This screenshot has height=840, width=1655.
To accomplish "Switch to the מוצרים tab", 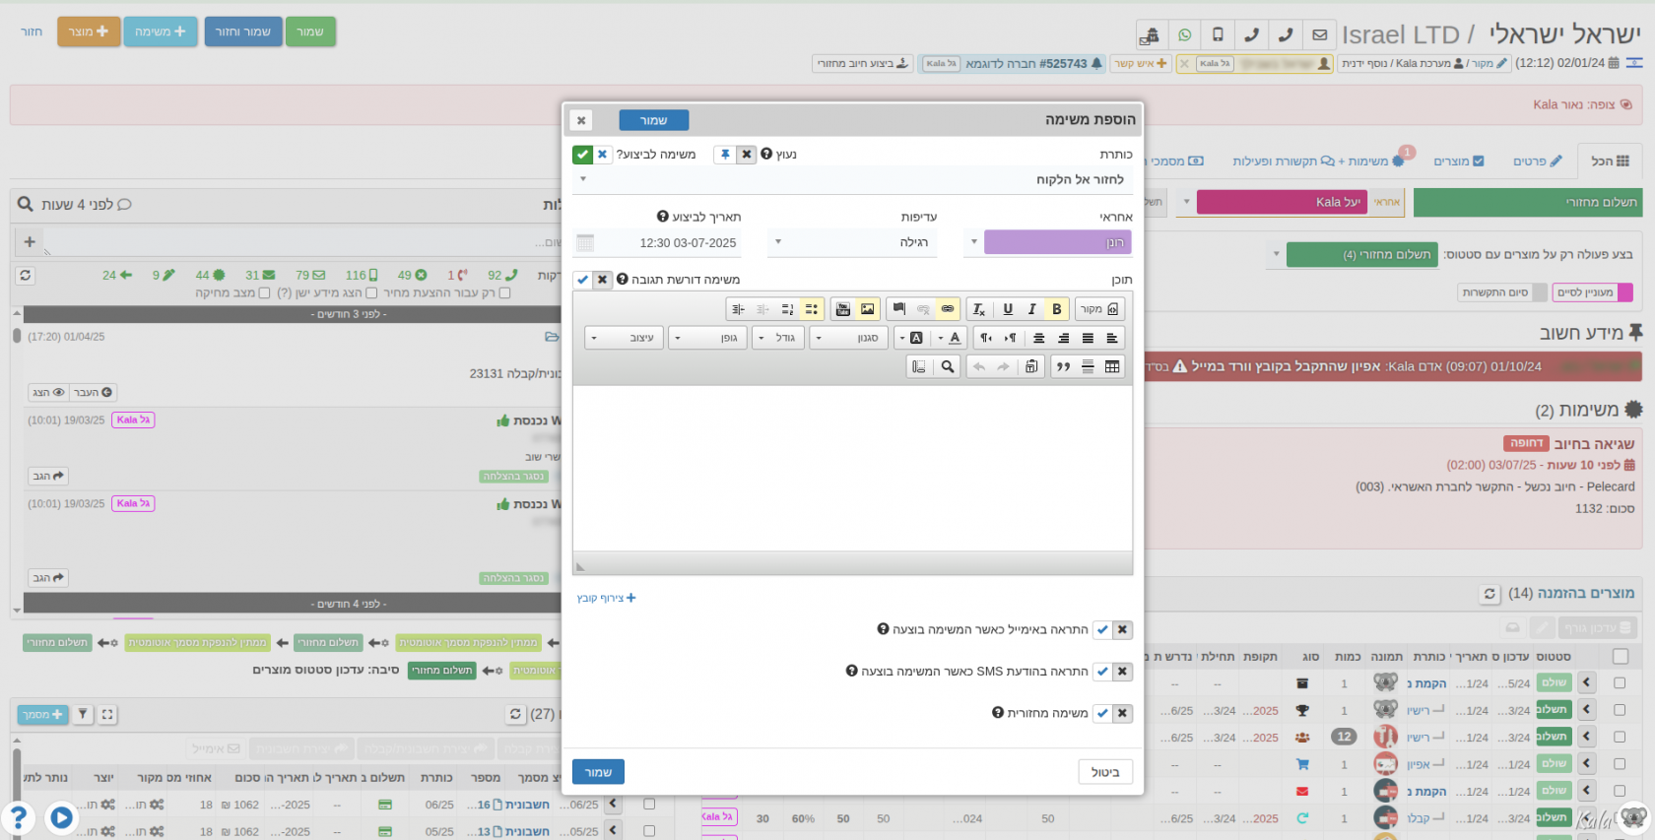I will pyautogui.click(x=1458, y=161).
